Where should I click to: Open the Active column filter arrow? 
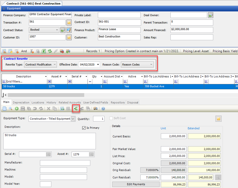click(142, 76)
